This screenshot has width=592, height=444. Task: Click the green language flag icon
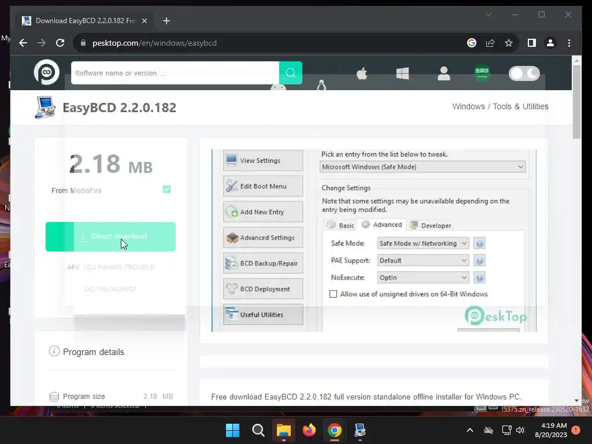pos(482,73)
